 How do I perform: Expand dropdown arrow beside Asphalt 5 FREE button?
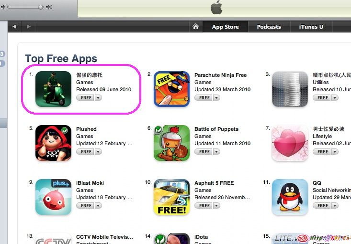tap(216, 206)
